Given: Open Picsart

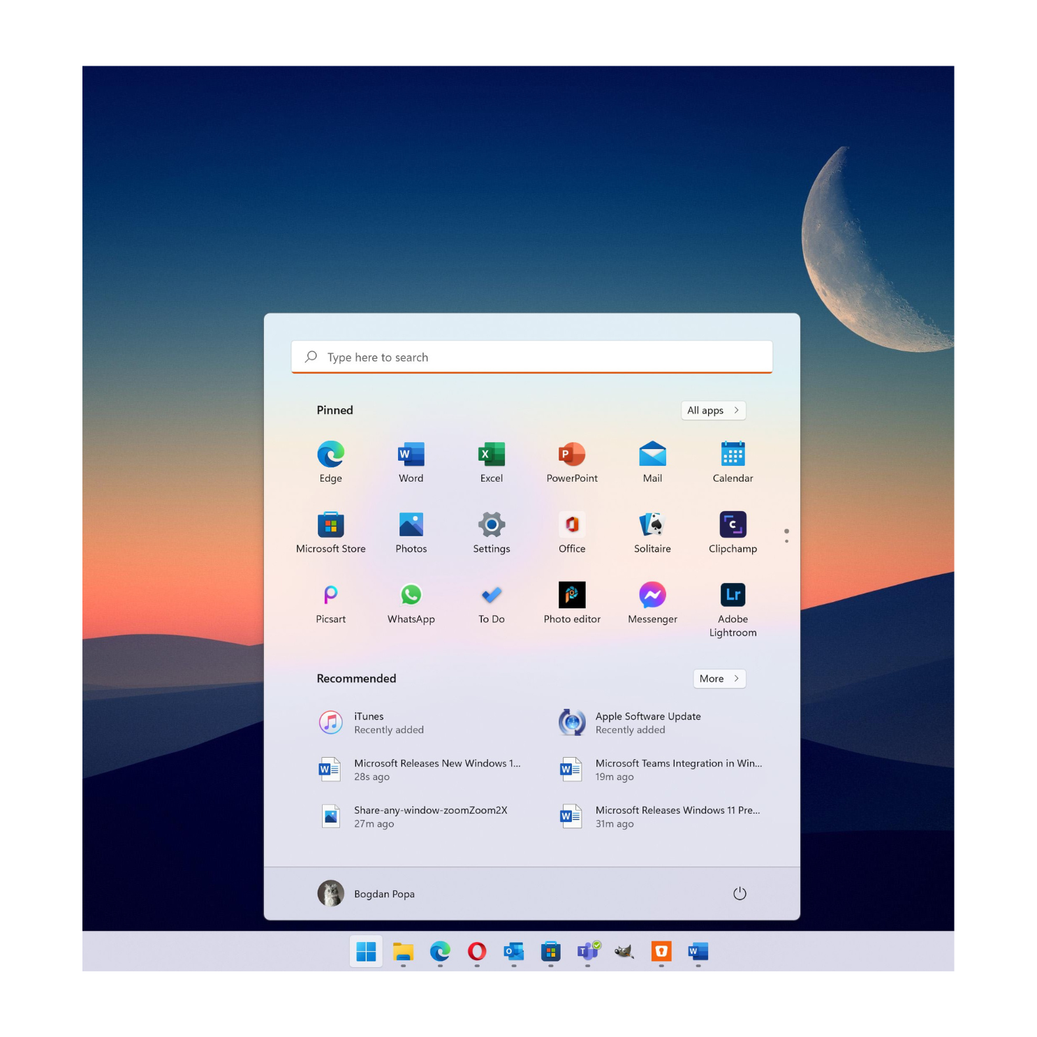Looking at the screenshot, I should tap(330, 601).
